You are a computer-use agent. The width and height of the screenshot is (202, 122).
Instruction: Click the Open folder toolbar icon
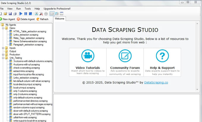[5, 14]
